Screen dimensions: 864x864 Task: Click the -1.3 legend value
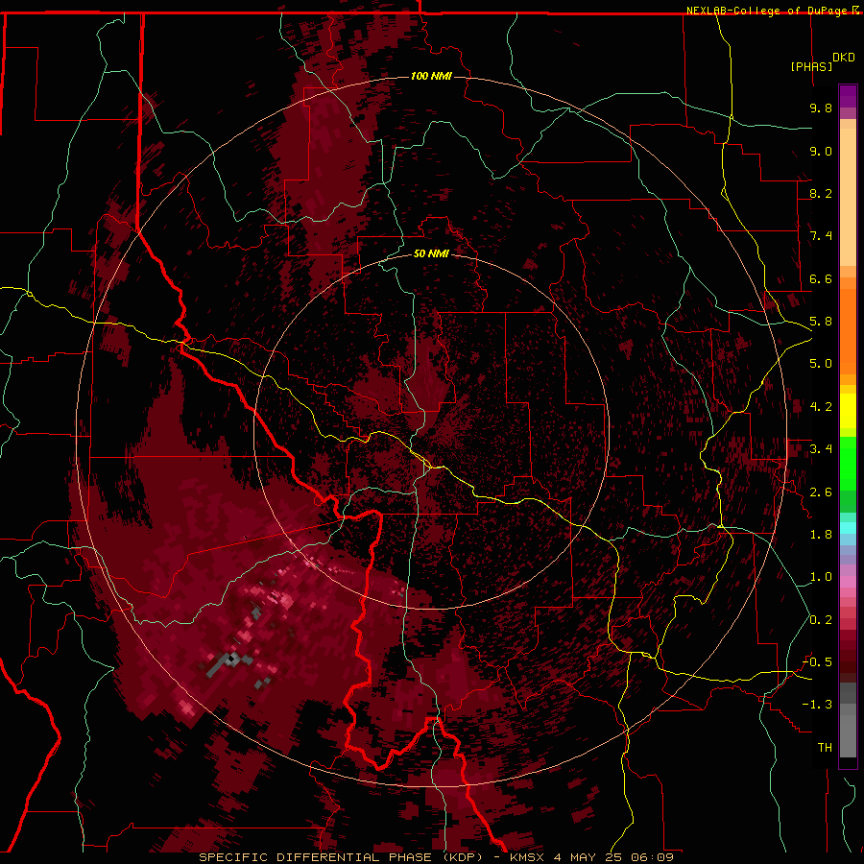pyautogui.click(x=817, y=705)
